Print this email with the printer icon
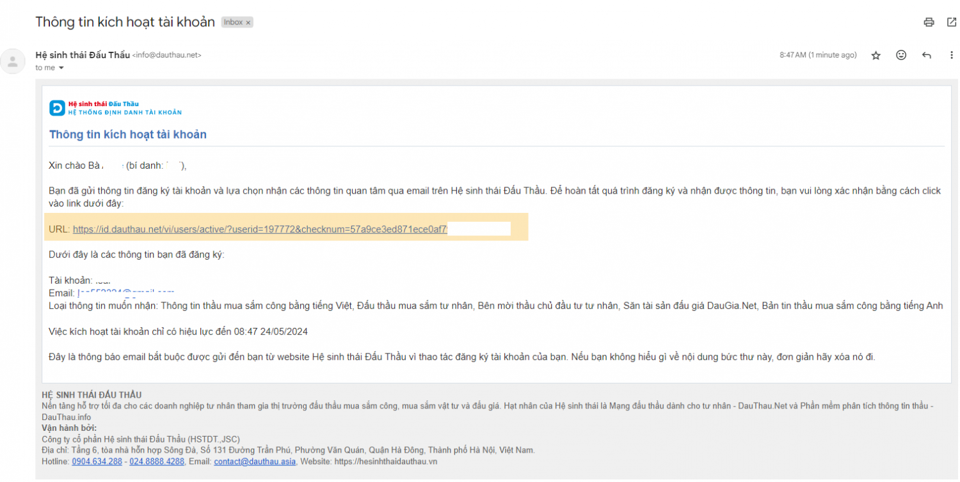Viewport: 960px width, 482px height. (929, 22)
